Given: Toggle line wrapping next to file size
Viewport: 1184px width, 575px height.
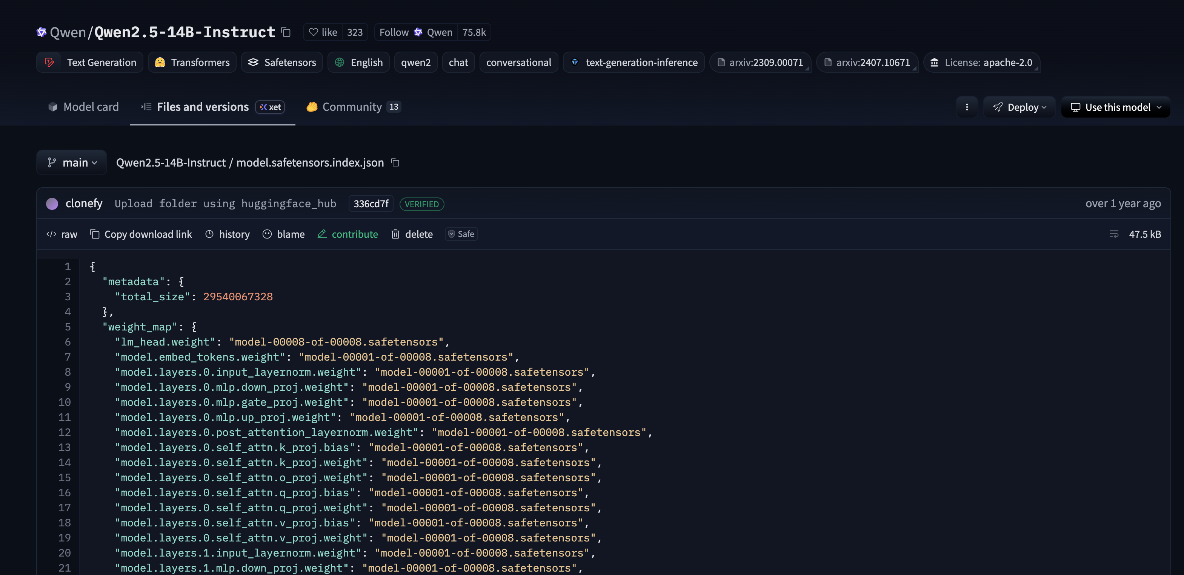Looking at the screenshot, I should tap(1115, 234).
